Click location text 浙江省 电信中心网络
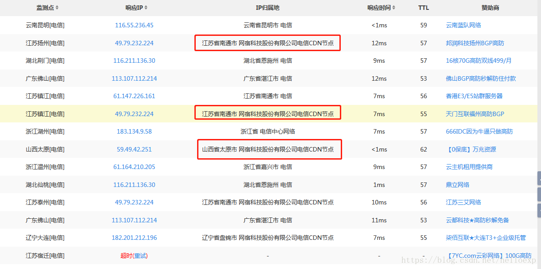Screen dimensions: 541x269 click(x=268, y=131)
